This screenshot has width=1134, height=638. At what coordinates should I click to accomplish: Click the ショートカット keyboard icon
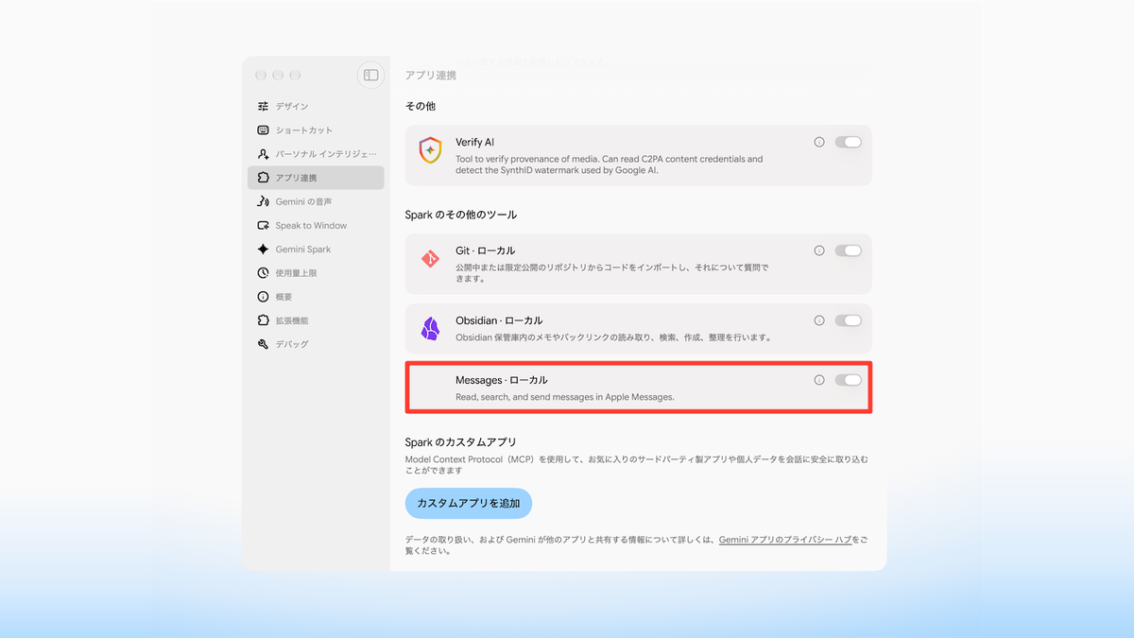pos(264,129)
